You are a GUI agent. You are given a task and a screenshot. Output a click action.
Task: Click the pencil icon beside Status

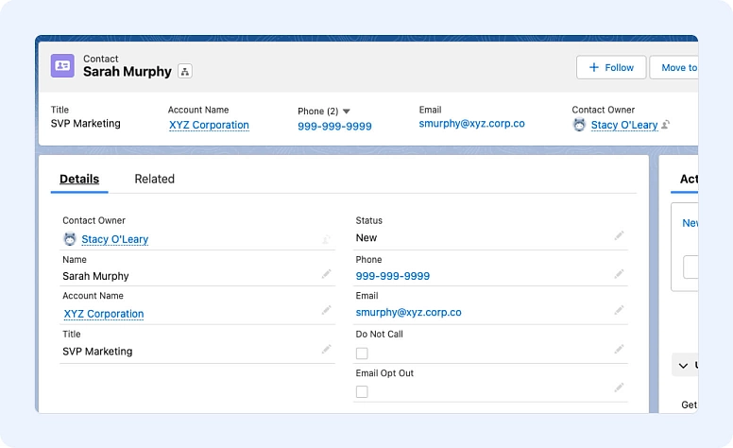[x=620, y=235]
